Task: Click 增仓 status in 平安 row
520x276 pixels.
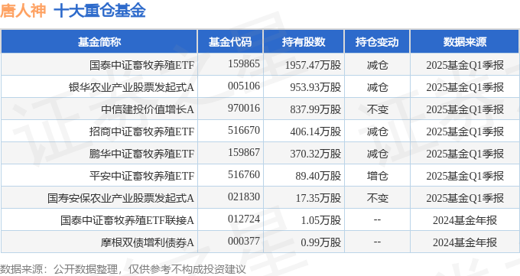Action: click(378, 176)
